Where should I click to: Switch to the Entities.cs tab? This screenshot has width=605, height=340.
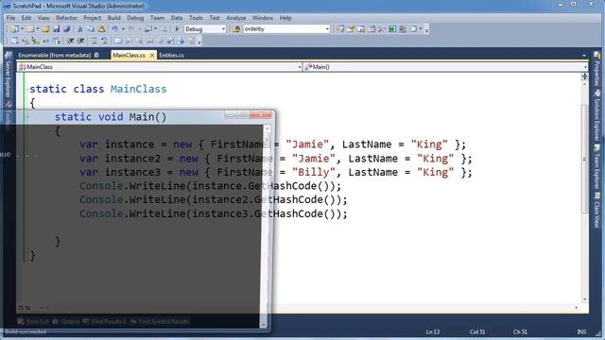pyautogui.click(x=171, y=55)
